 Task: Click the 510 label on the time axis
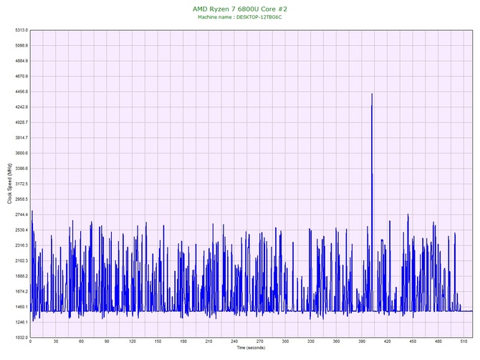click(464, 341)
